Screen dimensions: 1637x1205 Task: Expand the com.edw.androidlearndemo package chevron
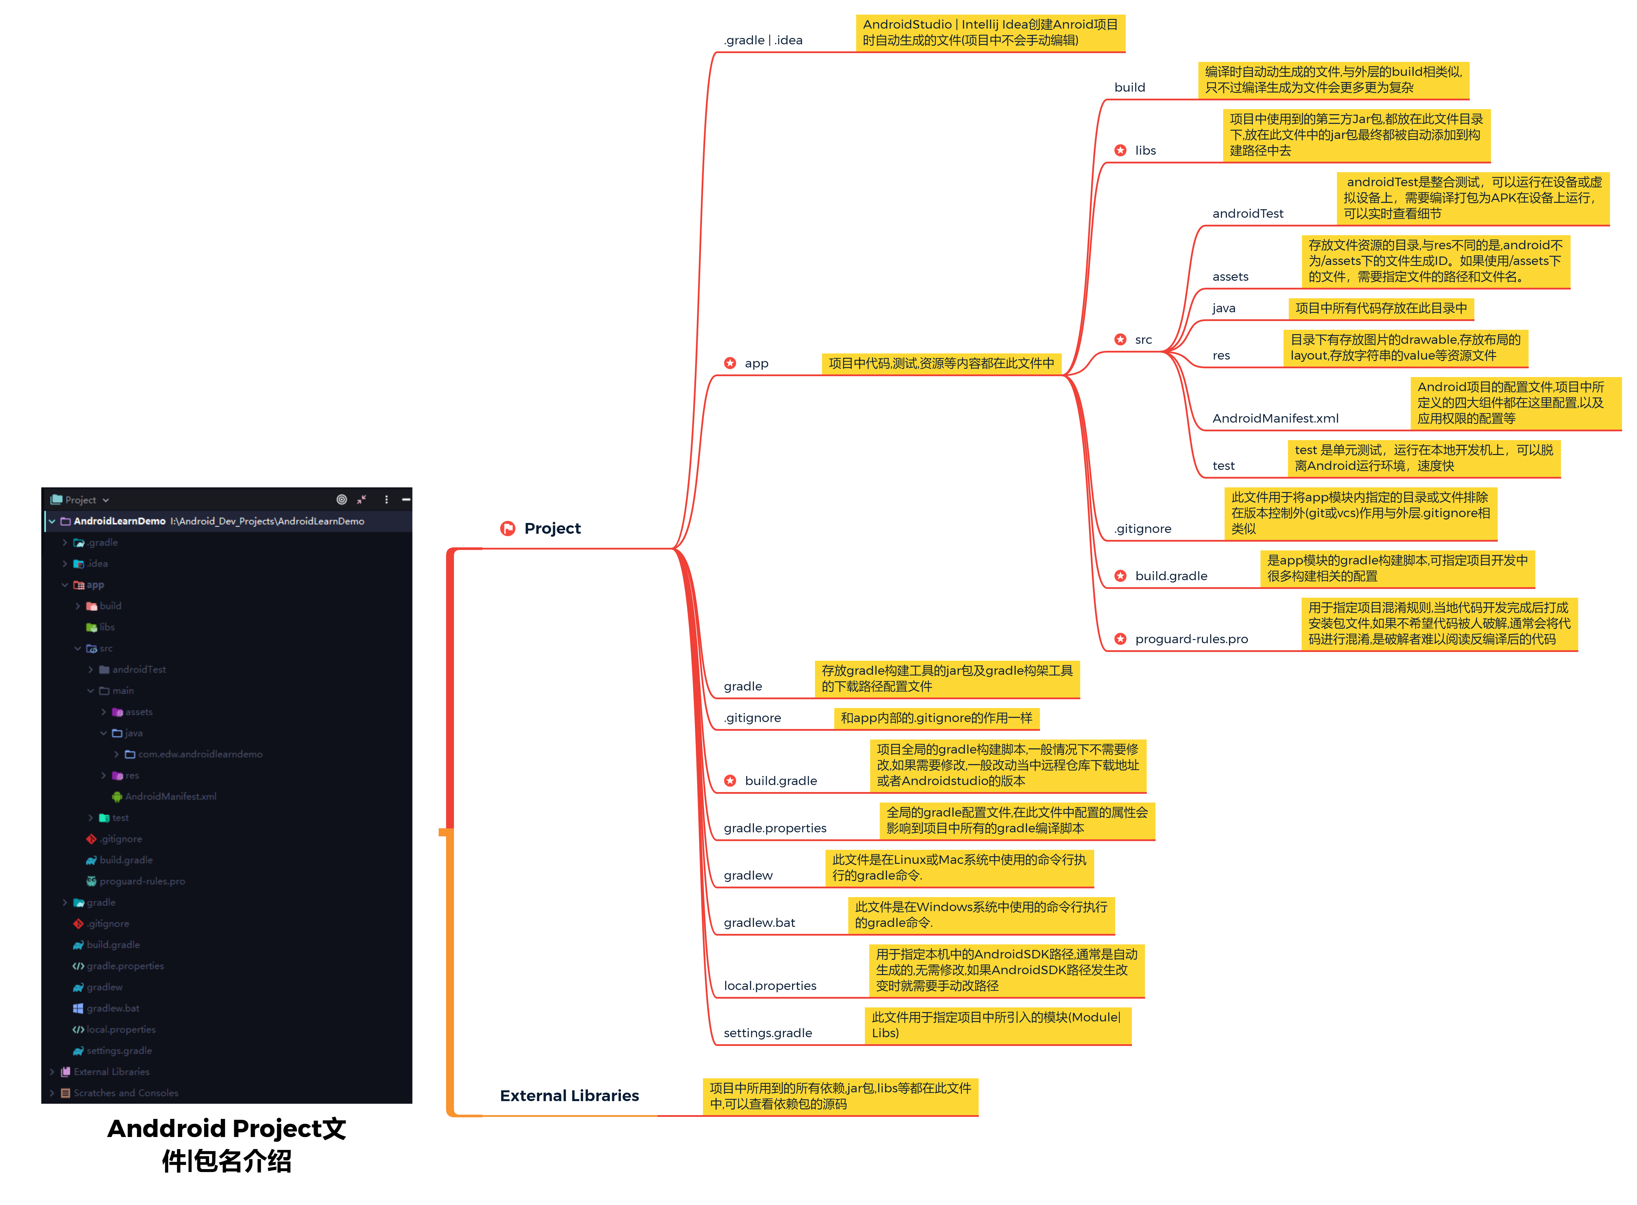tap(117, 754)
